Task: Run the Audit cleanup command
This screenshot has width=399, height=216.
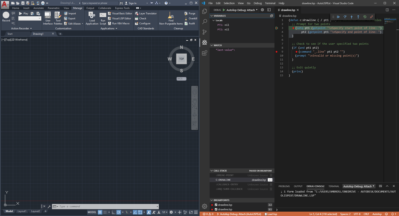Action: (x=190, y=23)
